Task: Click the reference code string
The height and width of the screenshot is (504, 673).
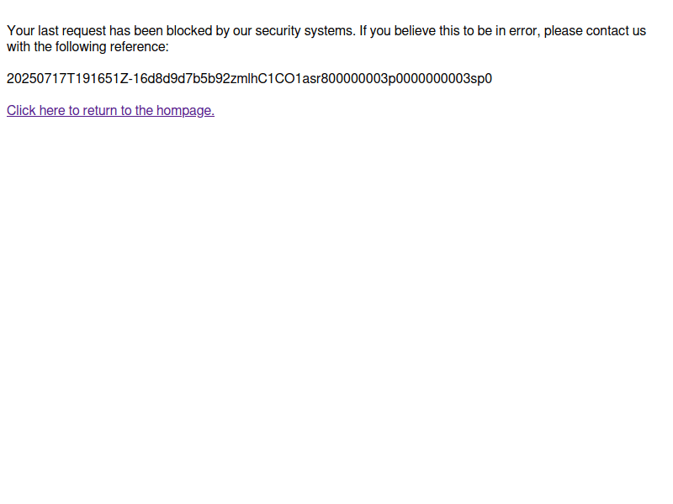Action: point(249,79)
